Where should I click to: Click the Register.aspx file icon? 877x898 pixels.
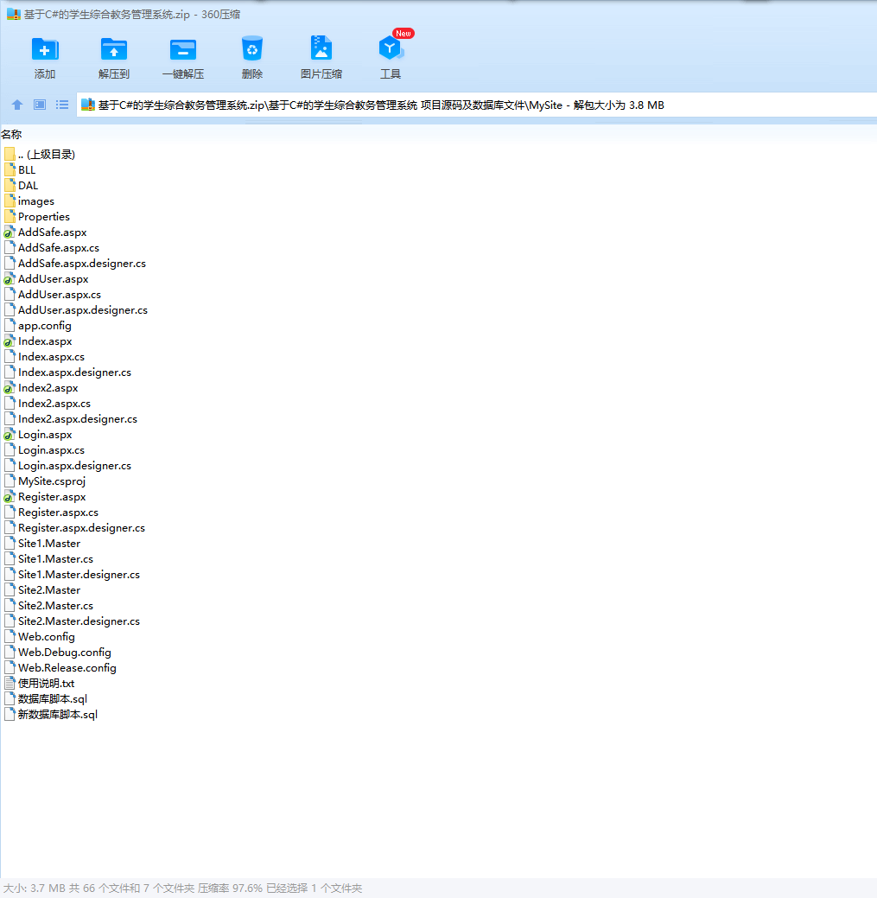[10, 496]
